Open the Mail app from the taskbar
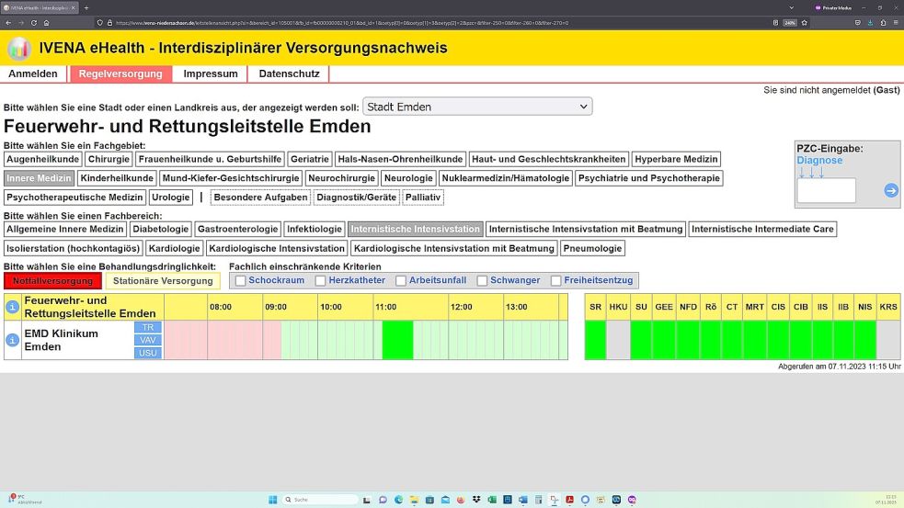The image size is (904, 508). [x=445, y=500]
